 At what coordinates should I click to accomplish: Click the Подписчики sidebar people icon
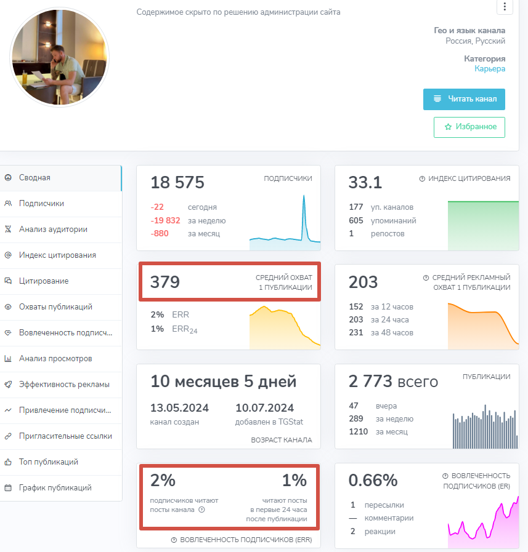[x=8, y=203]
